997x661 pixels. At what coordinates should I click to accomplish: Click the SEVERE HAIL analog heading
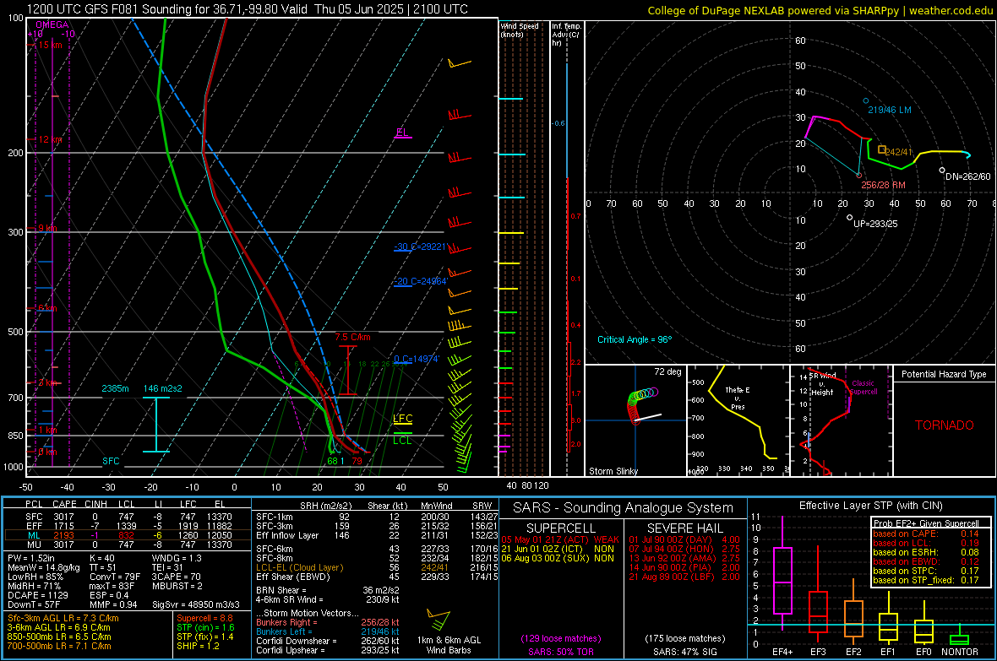tap(684, 528)
